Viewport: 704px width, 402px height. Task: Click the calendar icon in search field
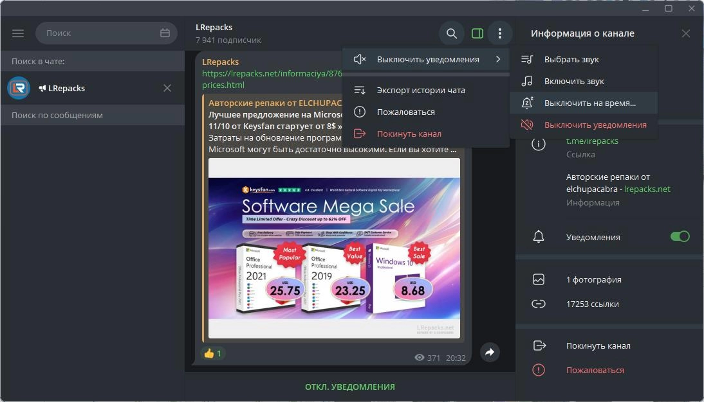point(165,33)
